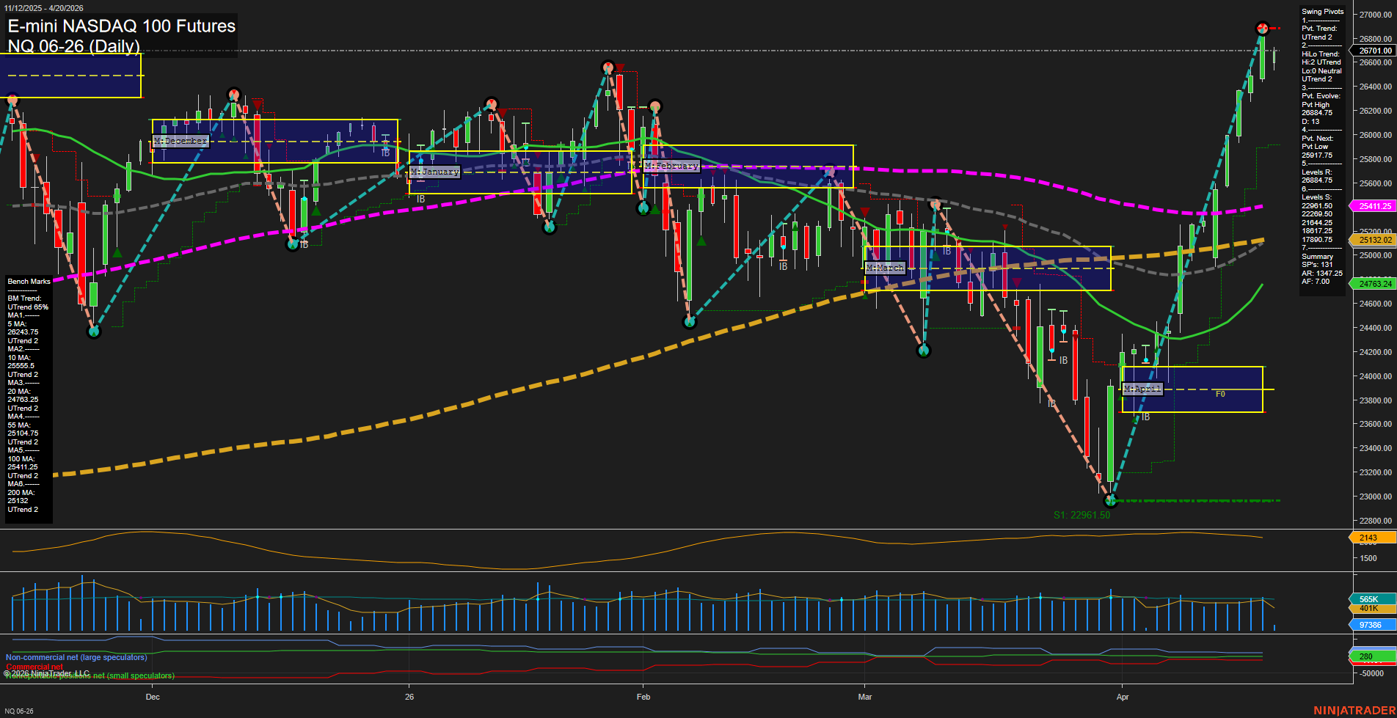Click the M:April label box
The height and width of the screenshot is (718, 1397).
1143,389
